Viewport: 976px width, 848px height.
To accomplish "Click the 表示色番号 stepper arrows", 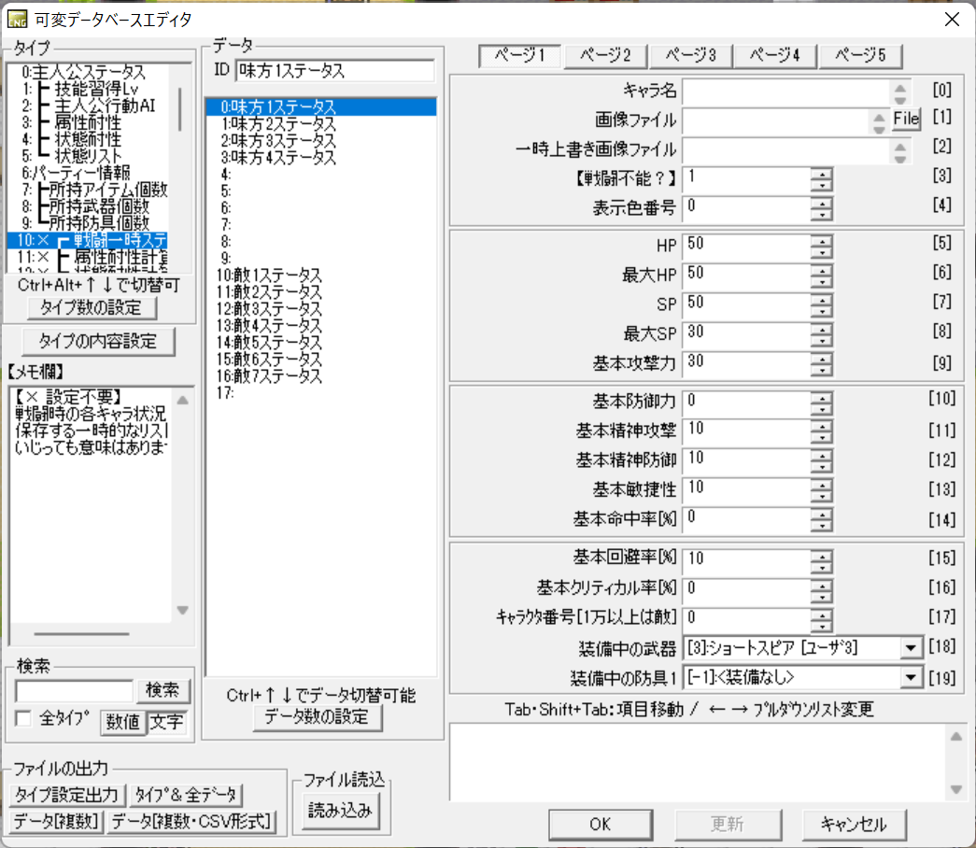I will click(822, 208).
